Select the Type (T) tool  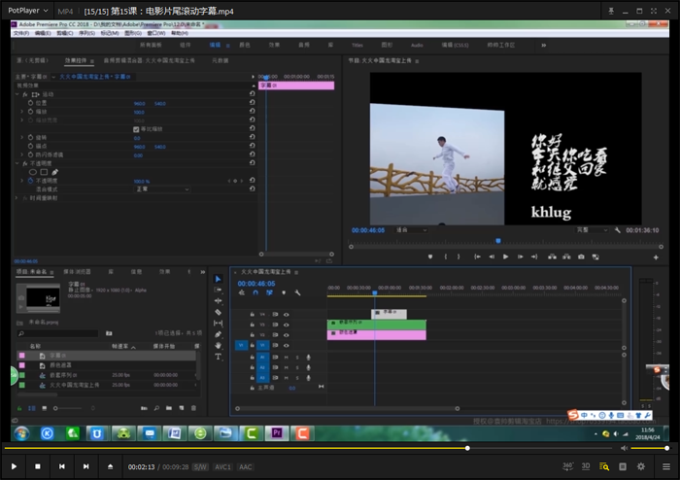pos(218,357)
